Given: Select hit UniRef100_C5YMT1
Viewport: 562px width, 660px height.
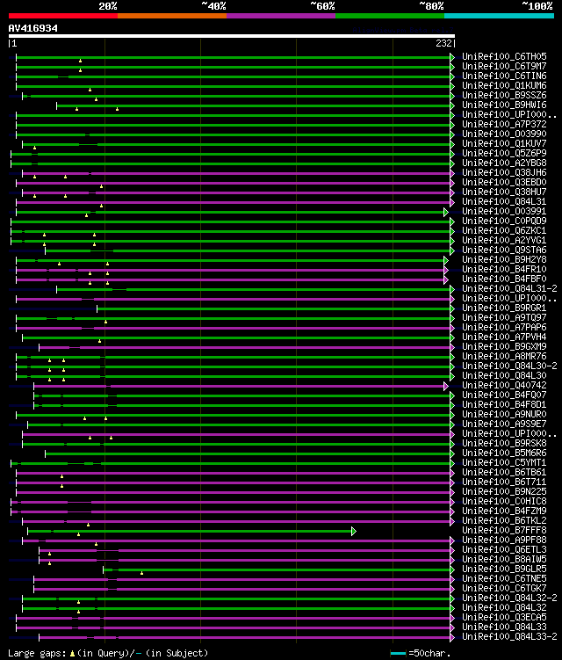Looking at the screenshot, I should point(504,463).
